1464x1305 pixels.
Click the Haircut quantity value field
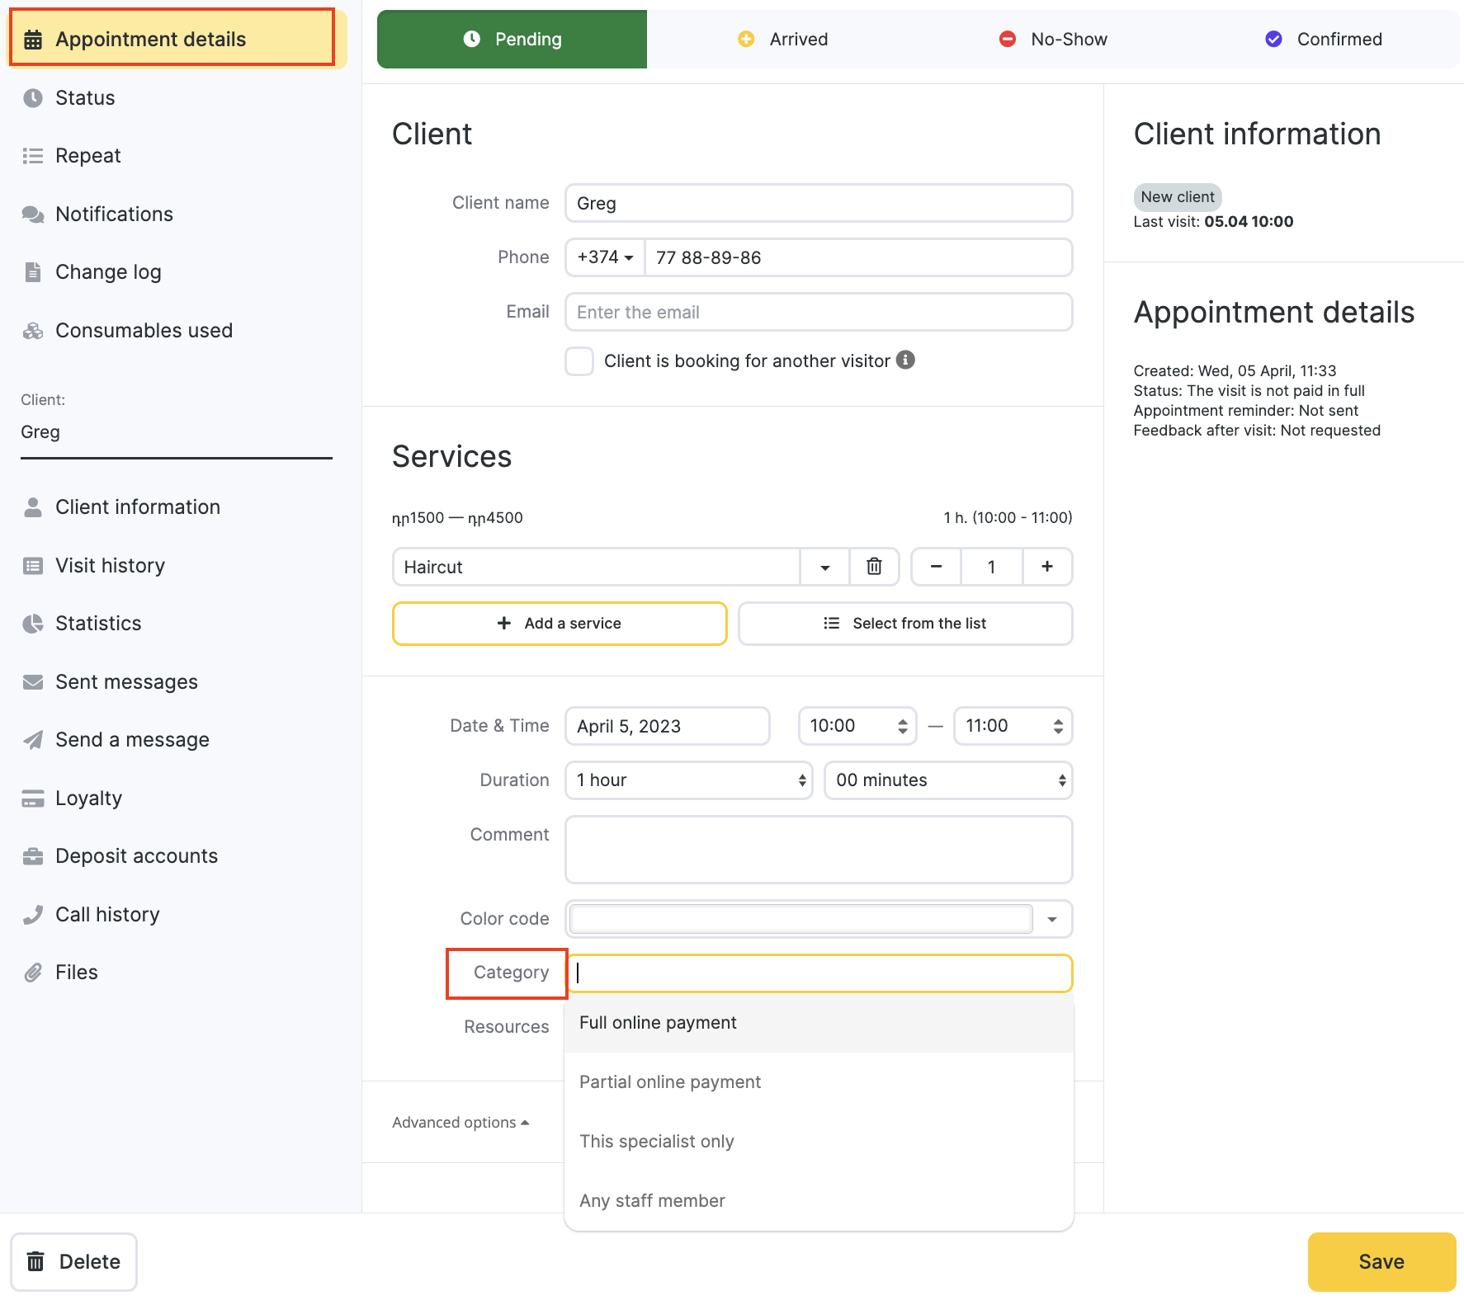tap(991, 567)
